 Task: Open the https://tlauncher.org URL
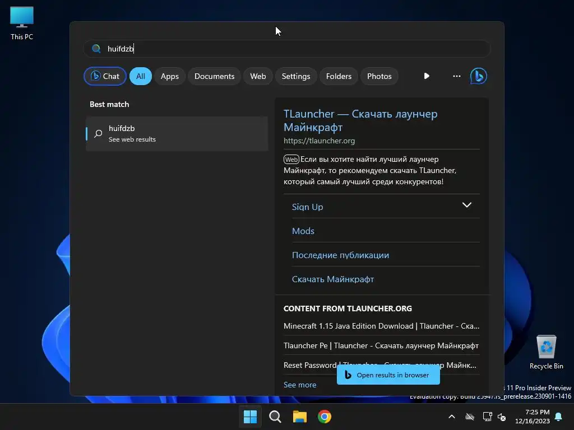[x=319, y=141]
